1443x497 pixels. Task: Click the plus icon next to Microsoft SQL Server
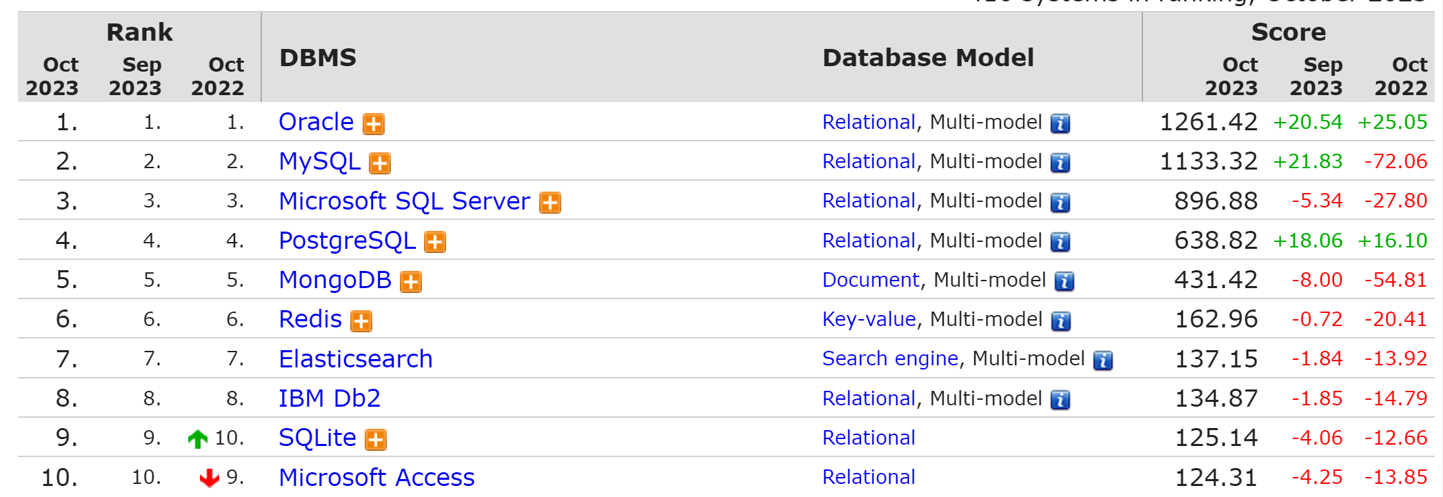click(549, 203)
